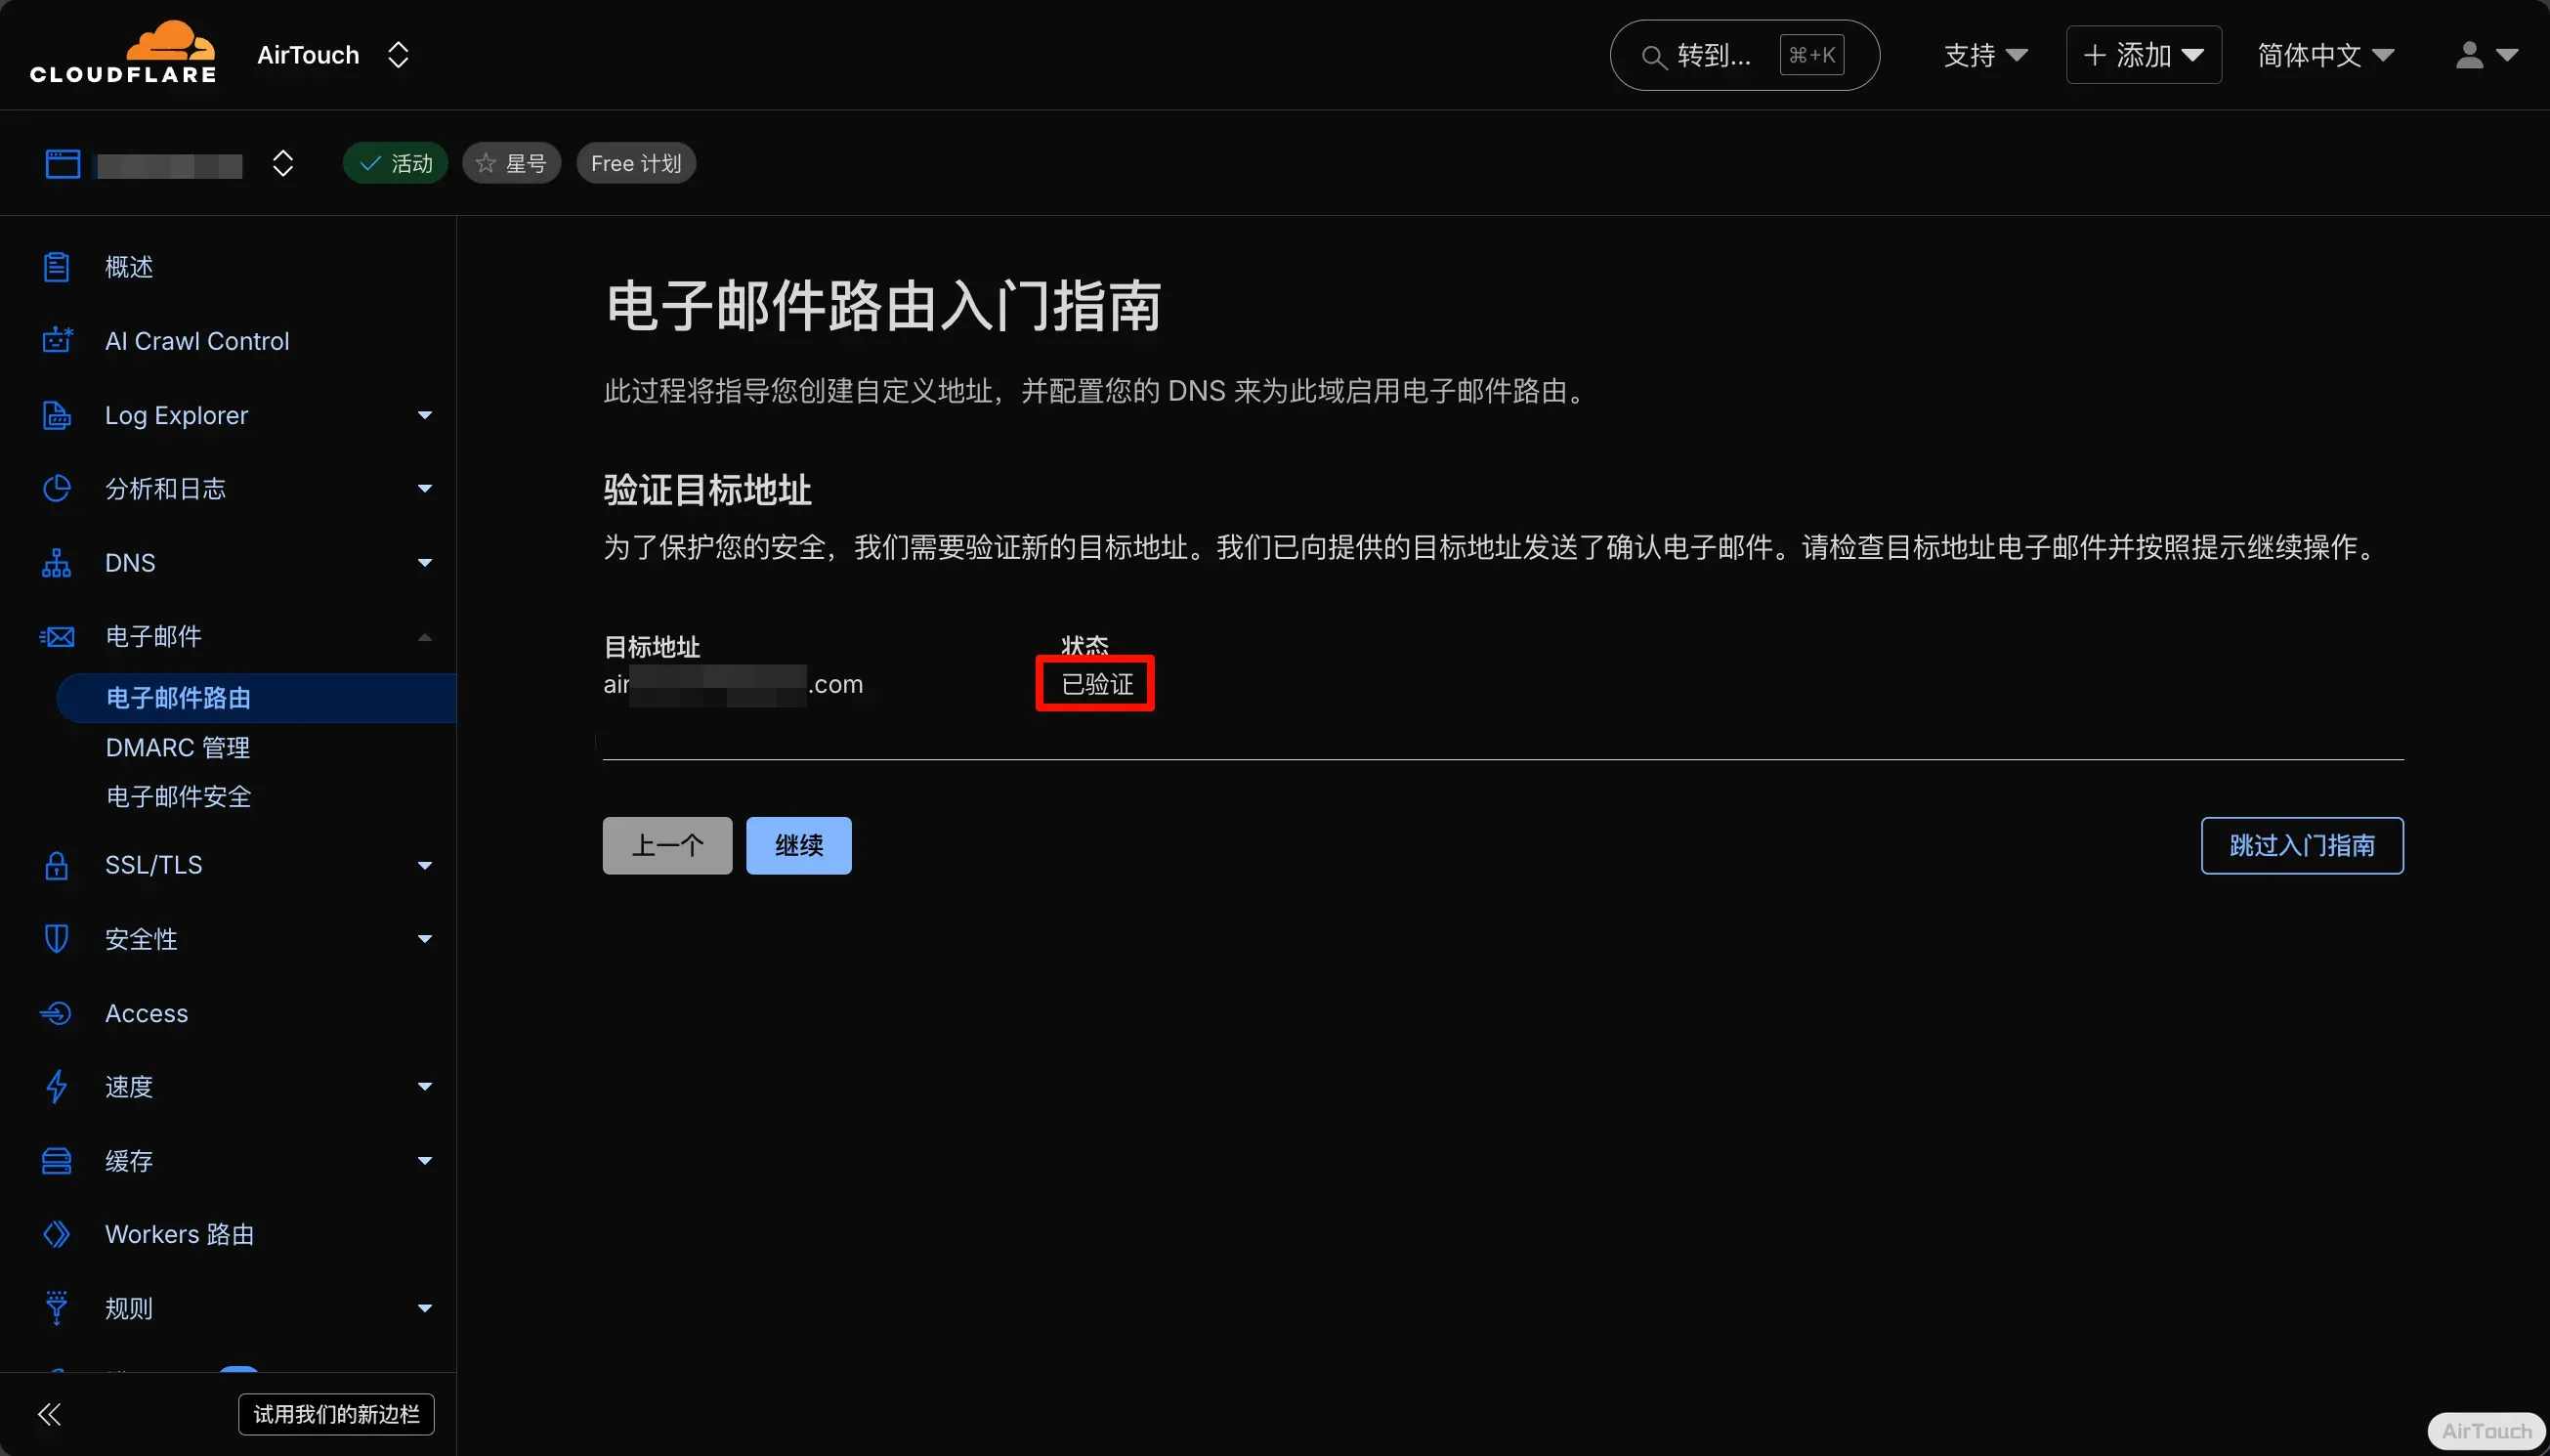Click the Cloudflare logo
Viewport: 2550px width, 1456px height.
tap(123, 52)
